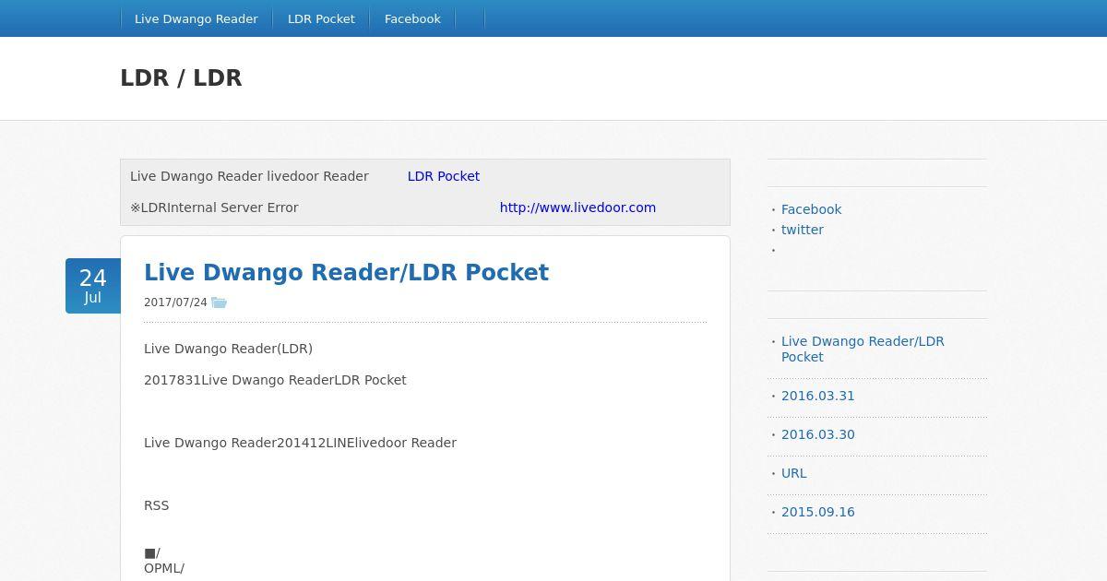Open the Live Dwango Reader/LDR Pocket post title
The width and height of the screenshot is (1107, 581).
click(x=346, y=273)
